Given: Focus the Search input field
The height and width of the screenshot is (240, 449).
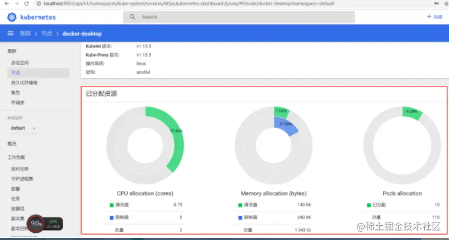Looking at the screenshot, I should [239, 17].
